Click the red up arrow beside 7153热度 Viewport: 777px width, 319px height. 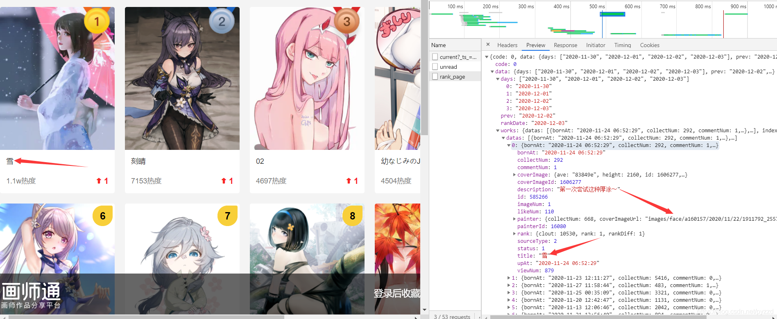(x=224, y=181)
